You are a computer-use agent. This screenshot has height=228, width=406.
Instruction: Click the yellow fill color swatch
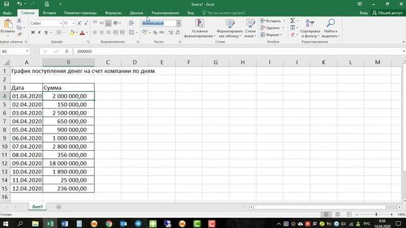coord(72,32)
